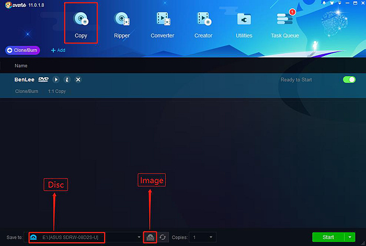Minimize the DVDFab window
Viewport: 366px width, 246px height.
click(347, 3)
